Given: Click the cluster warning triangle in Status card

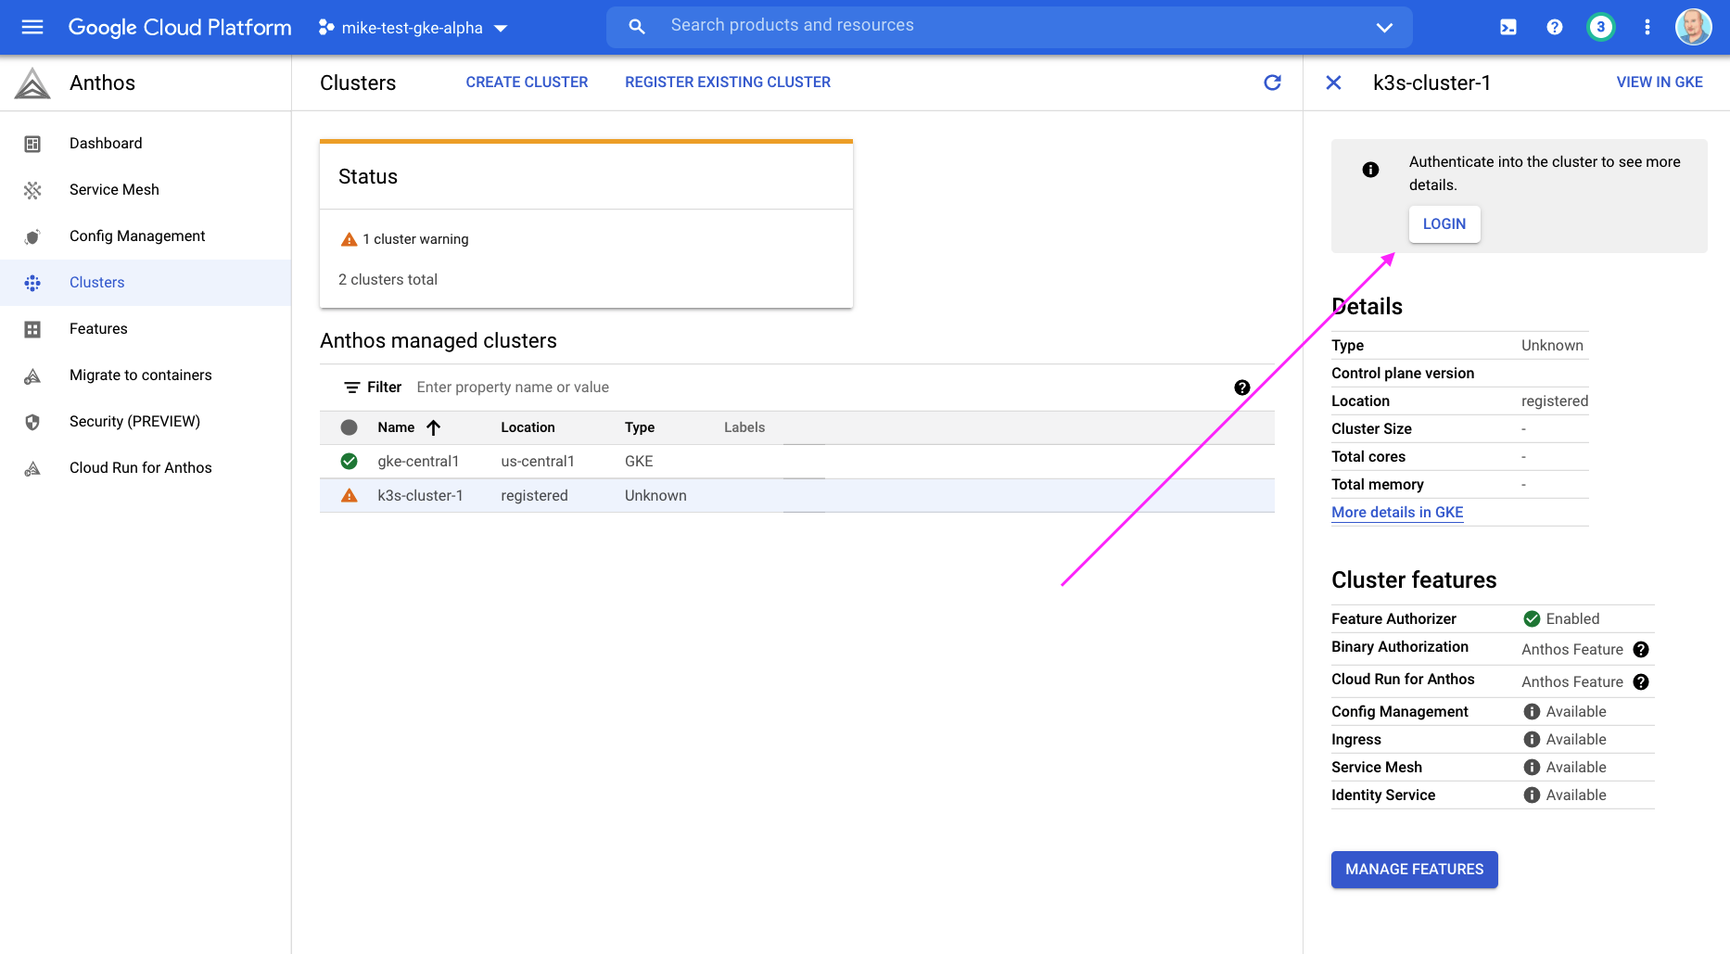Looking at the screenshot, I should pyautogui.click(x=349, y=239).
